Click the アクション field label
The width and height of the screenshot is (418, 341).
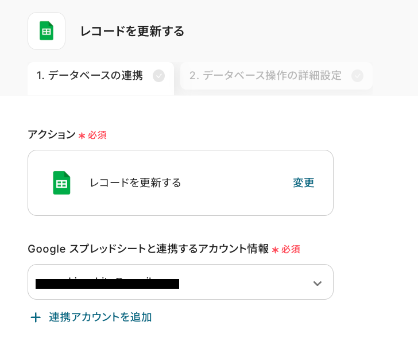(x=52, y=135)
